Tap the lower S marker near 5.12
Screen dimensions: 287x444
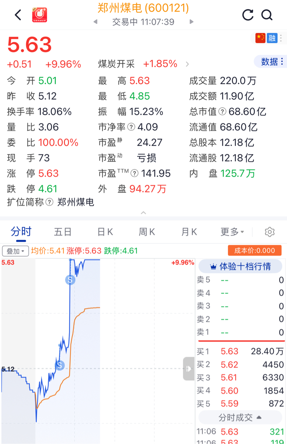coord(59,365)
